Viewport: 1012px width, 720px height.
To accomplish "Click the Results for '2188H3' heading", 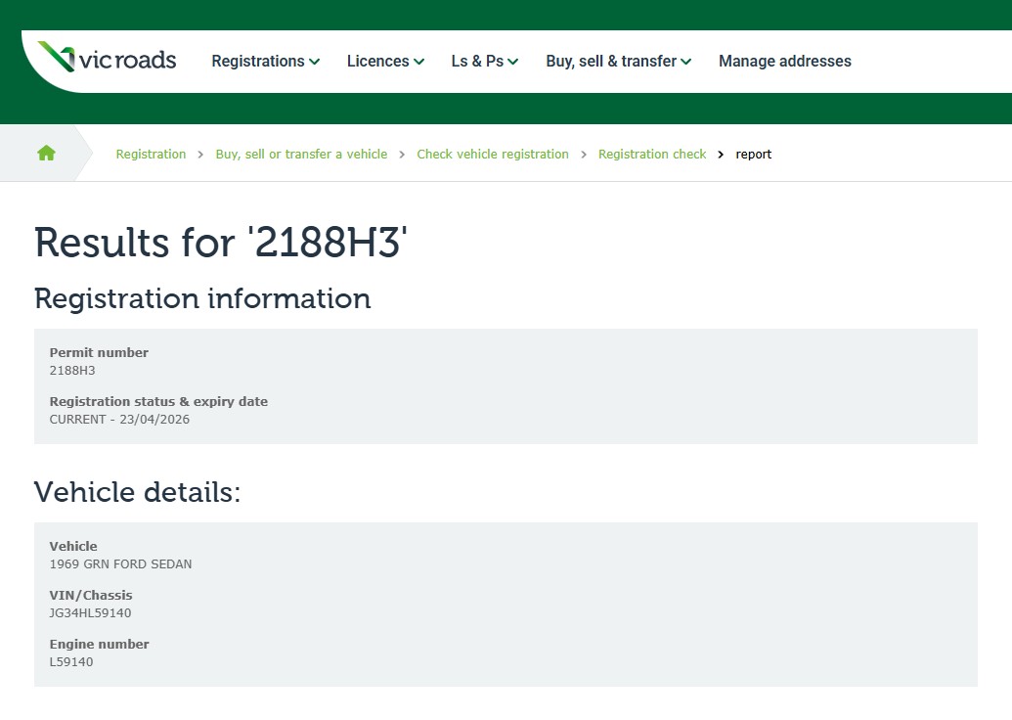I will point(220,243).
